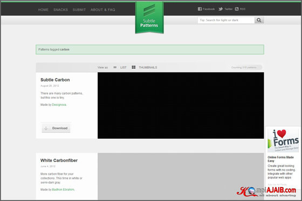302x201 pixels.
Task: Preview the gray White Carbonfiber pattern
Action: 181,176
